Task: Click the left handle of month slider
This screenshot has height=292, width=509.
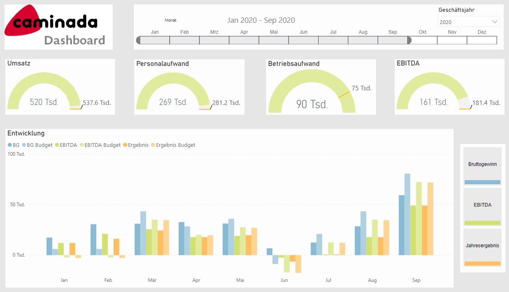Action: click(x=138, y=40)
